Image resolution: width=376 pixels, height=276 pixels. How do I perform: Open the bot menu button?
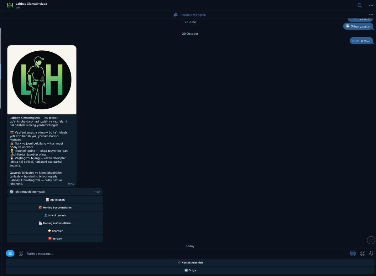pos(10,253)
